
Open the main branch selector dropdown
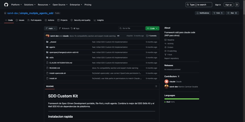(51, 28)
